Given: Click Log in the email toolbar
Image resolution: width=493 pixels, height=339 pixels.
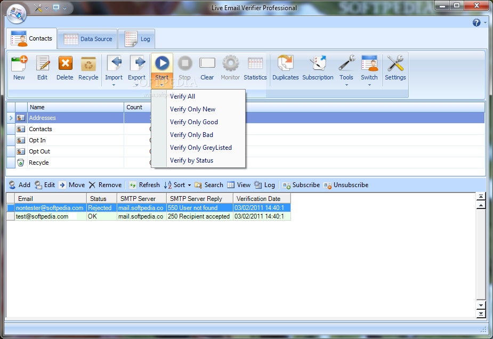Looking at the screenshot, I should 264,185.
